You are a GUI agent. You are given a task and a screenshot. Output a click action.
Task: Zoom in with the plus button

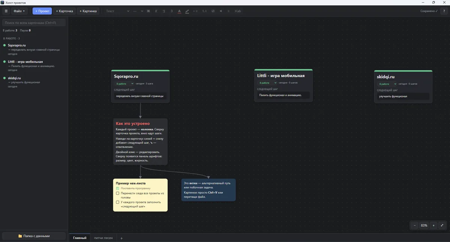433,225
